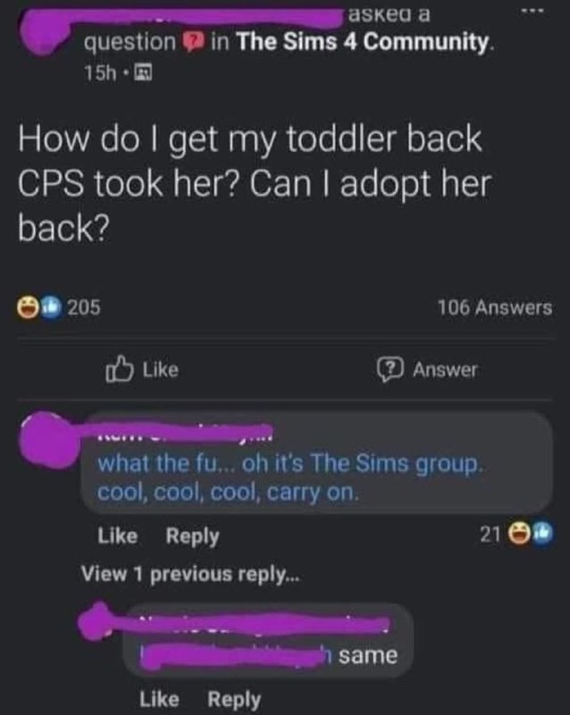
Task: Click the 205 reactions count
Action: tap(84, 307)
